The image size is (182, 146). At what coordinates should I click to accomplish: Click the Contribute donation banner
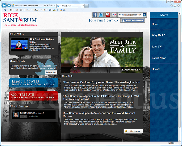tap(34, 96)
